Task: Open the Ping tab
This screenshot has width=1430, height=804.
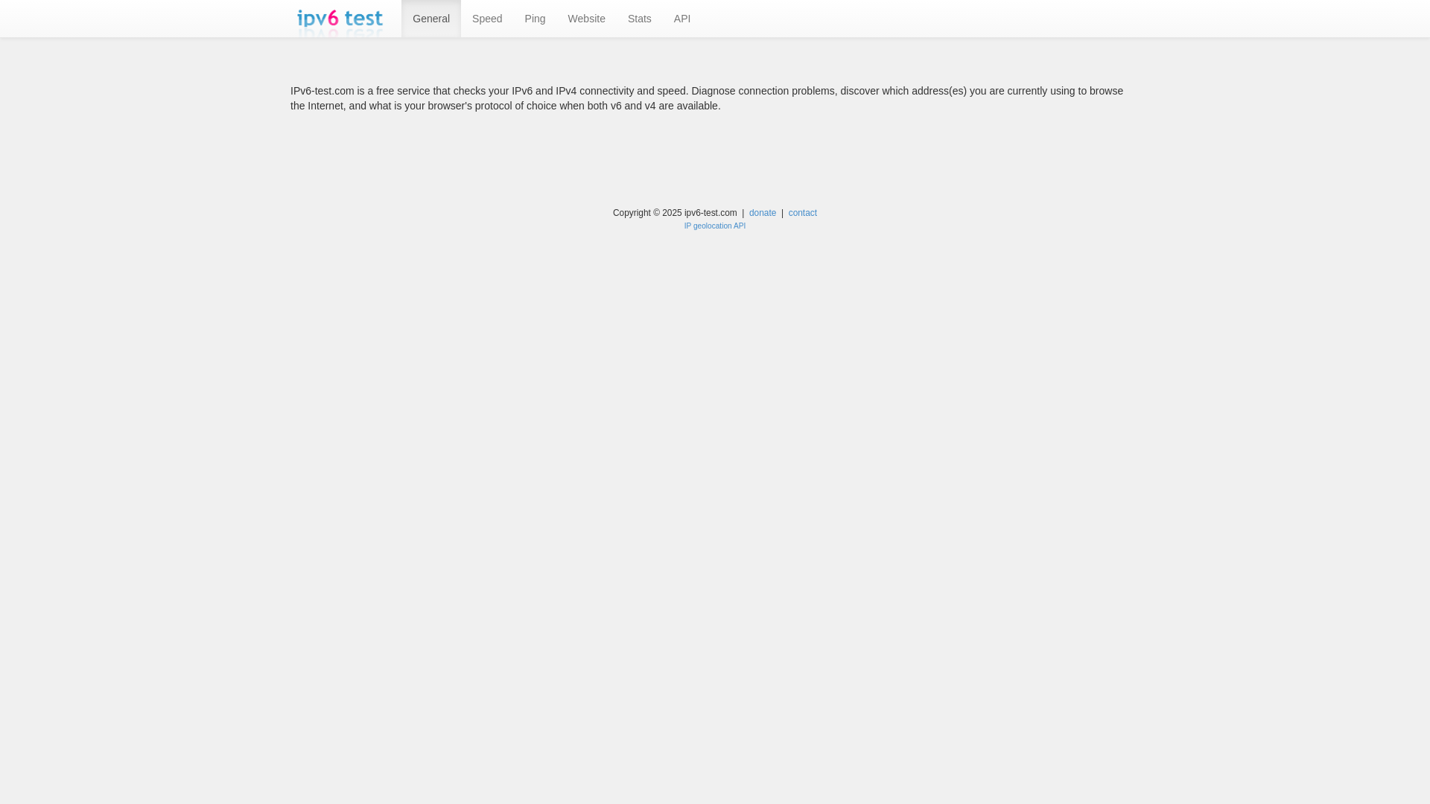Action: (x=535, y=19)
